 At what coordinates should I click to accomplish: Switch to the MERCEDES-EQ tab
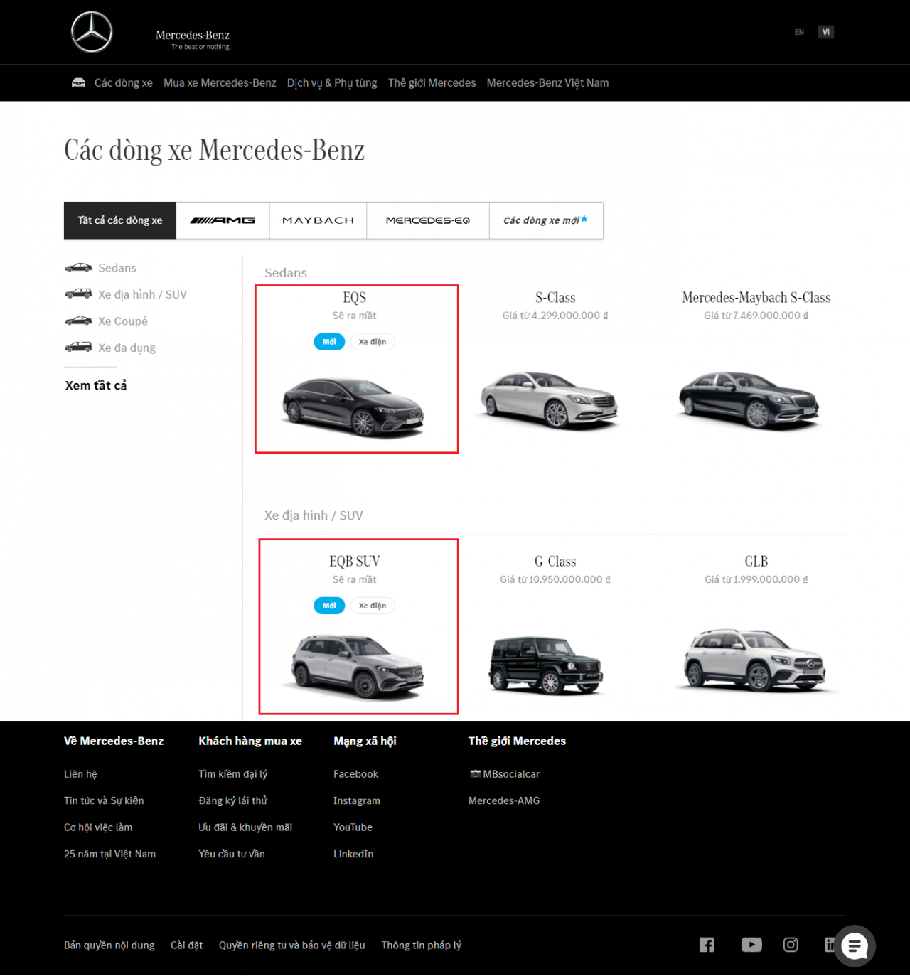point(427,220)
